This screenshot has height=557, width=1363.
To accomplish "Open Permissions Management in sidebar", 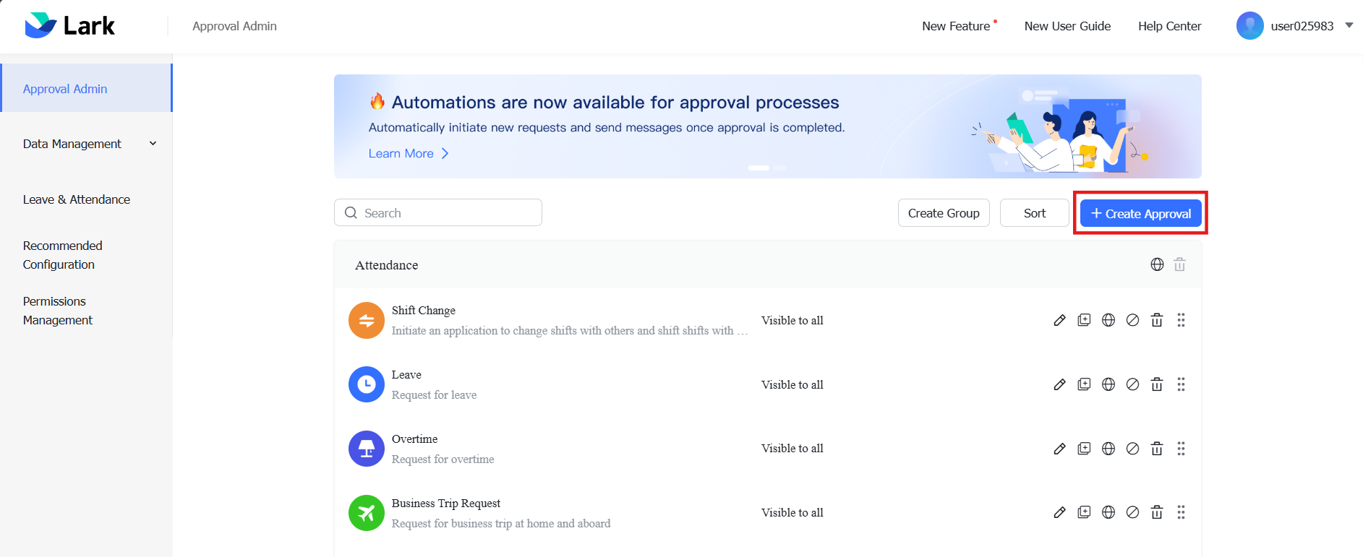I will click(x=58, y=311).
